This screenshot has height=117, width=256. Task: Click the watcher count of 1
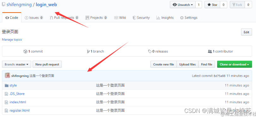point(199,5)
